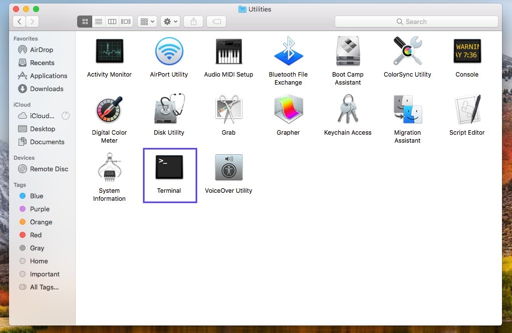512x333 pixels.
Task: Enable Cover Flow view
Action: click(125, 22)
